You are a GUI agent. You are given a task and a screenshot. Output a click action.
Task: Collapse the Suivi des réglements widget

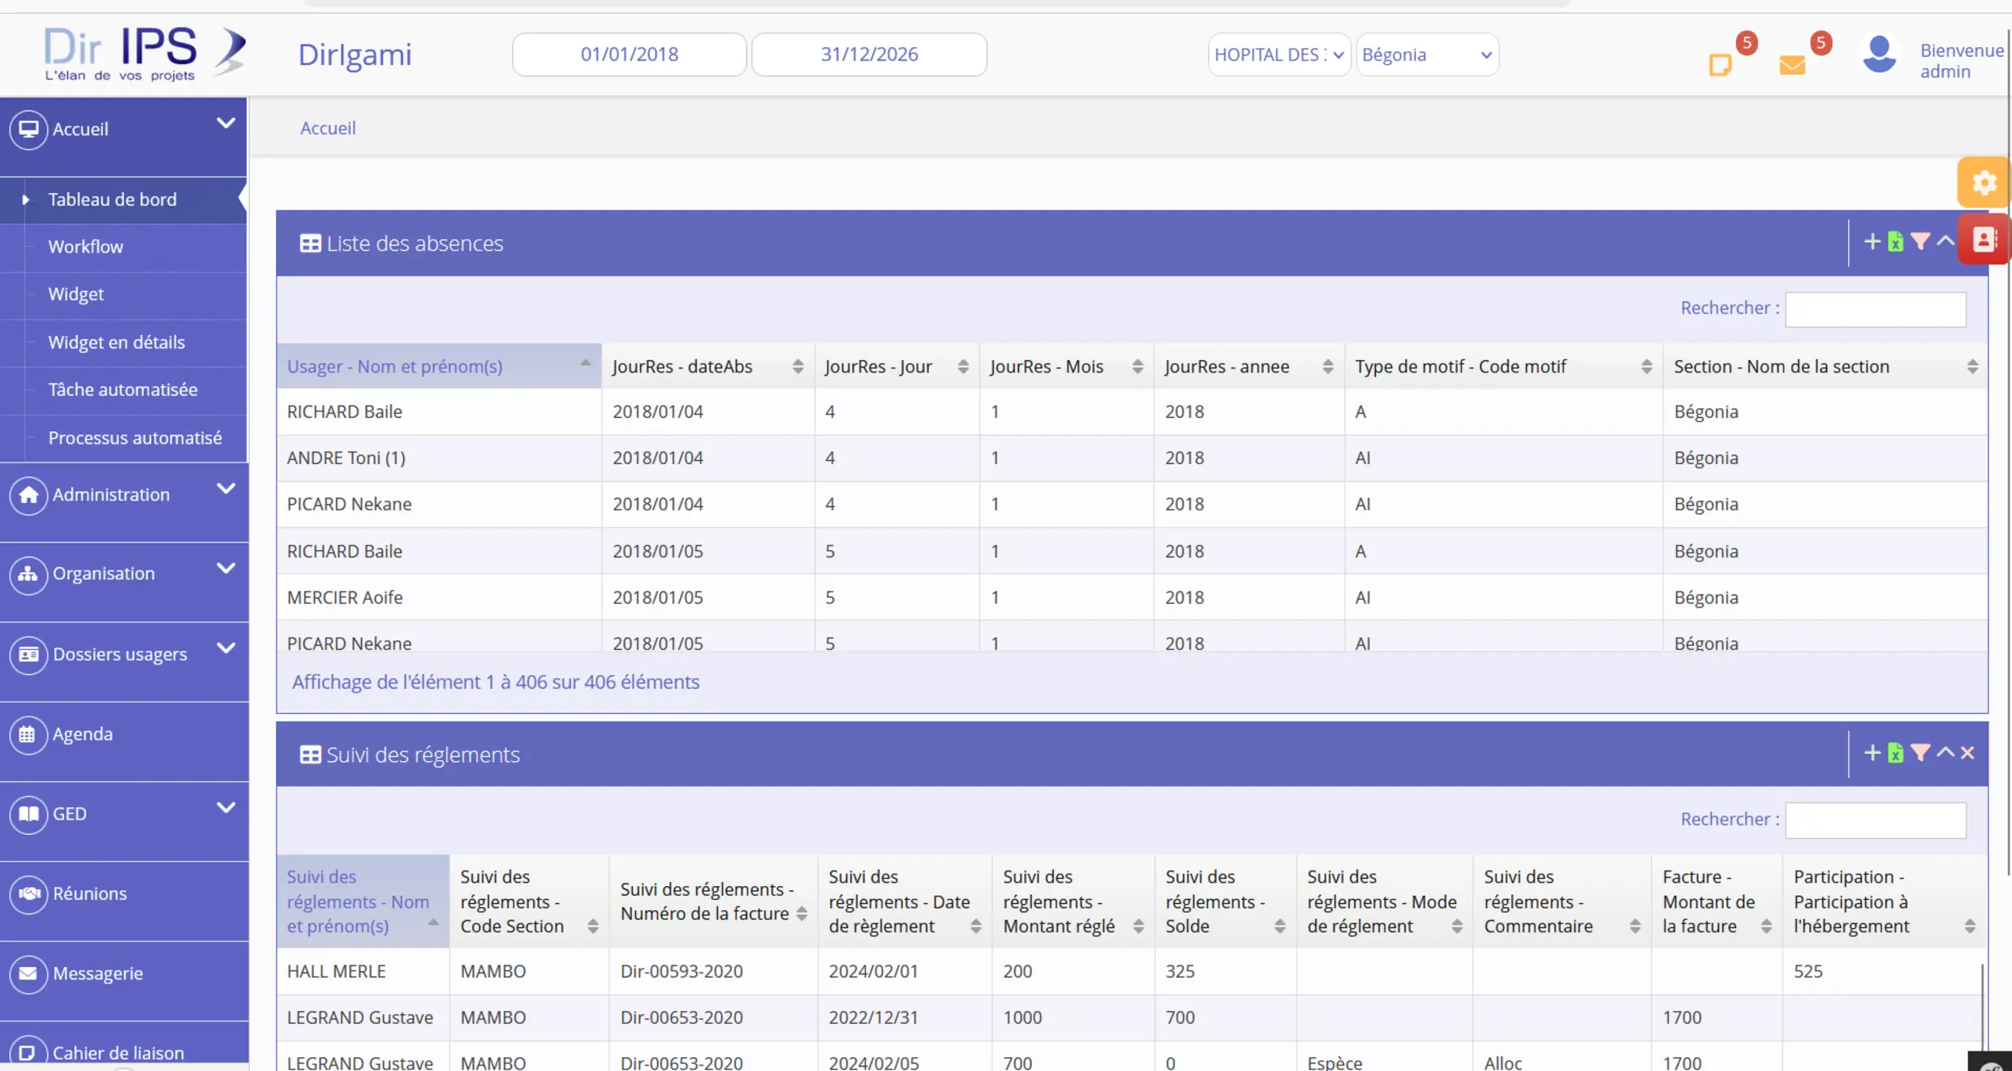tap(1945, 753)
